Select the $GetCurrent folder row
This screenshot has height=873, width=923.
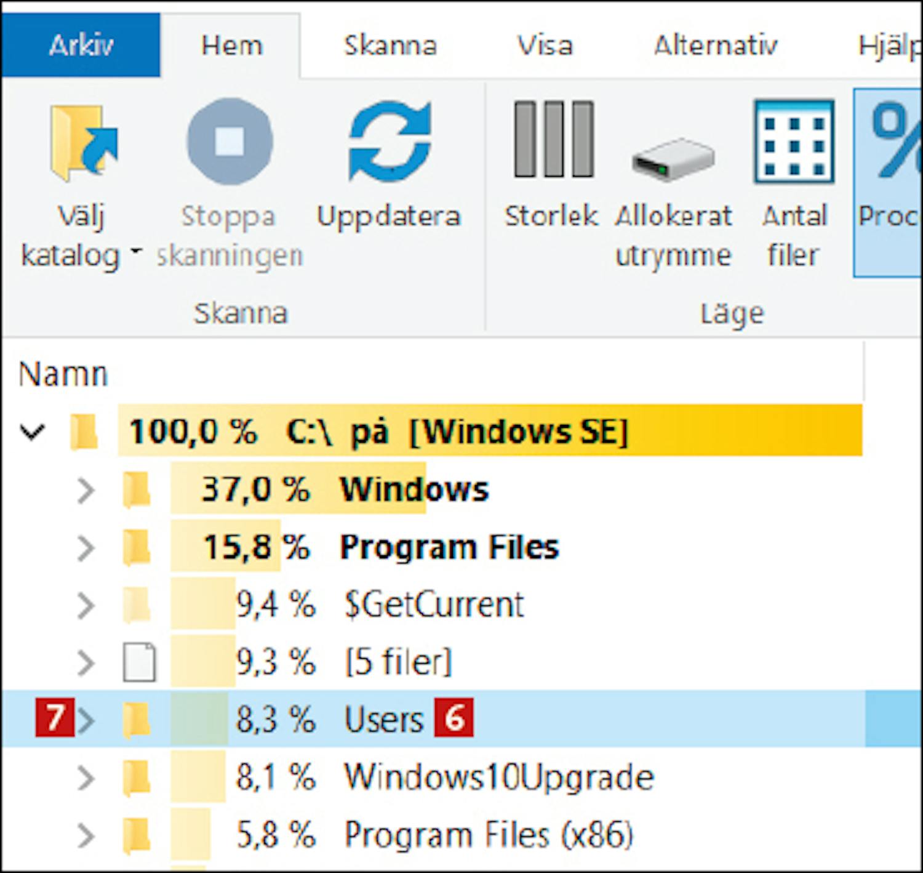(434, 605)
